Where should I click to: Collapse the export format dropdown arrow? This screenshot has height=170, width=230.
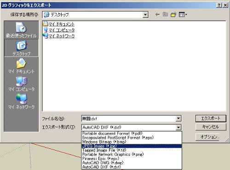178,127
